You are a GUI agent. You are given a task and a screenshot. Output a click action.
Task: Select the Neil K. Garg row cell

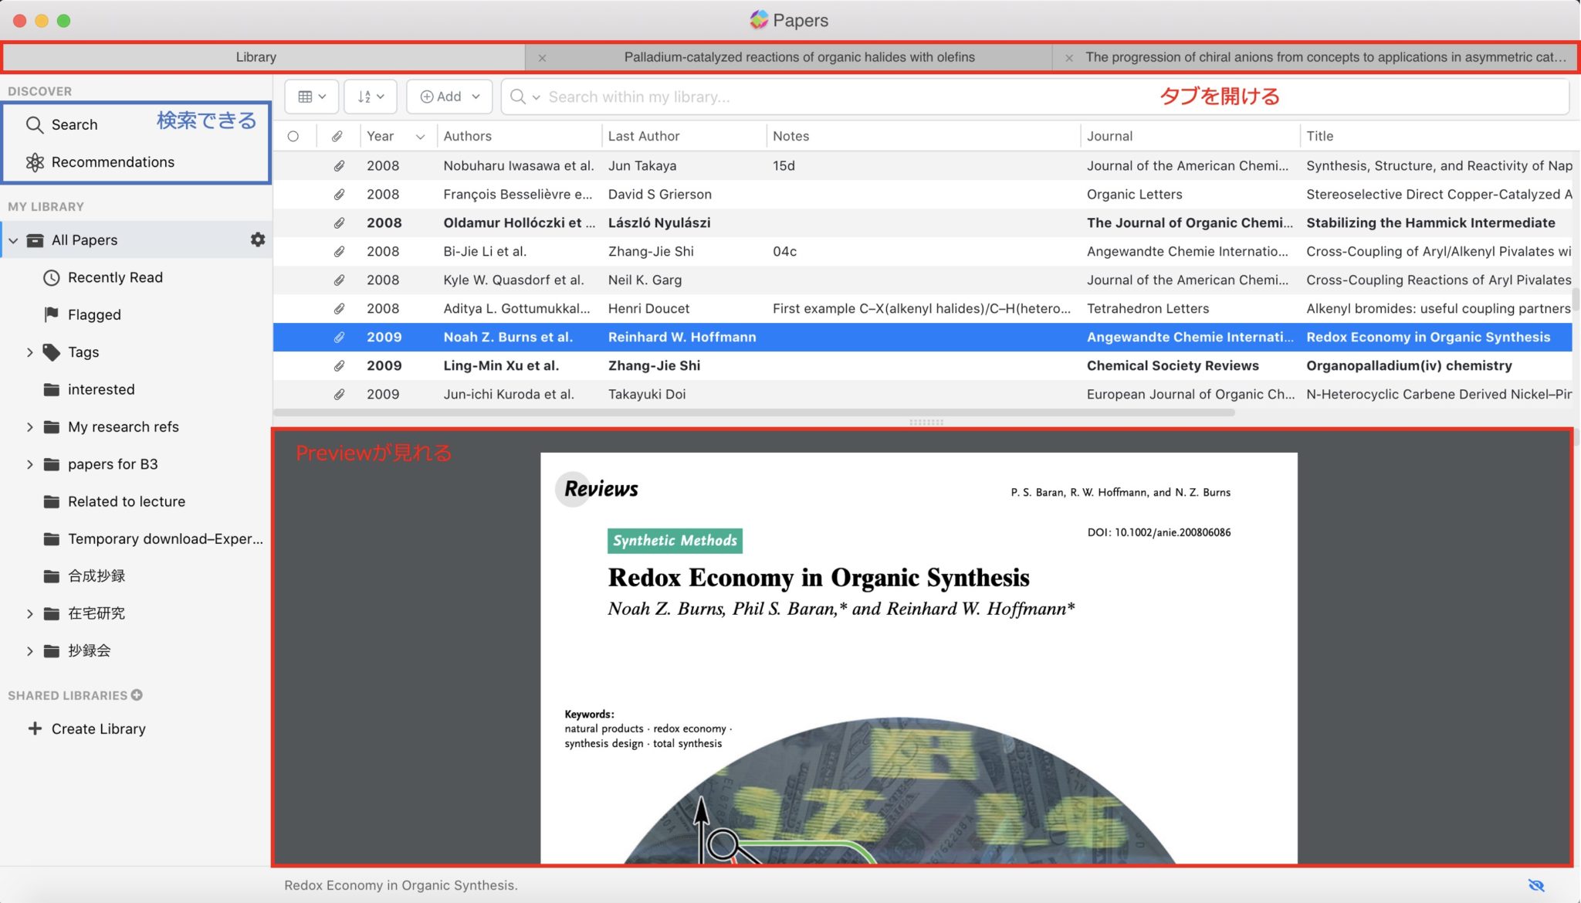644,280
